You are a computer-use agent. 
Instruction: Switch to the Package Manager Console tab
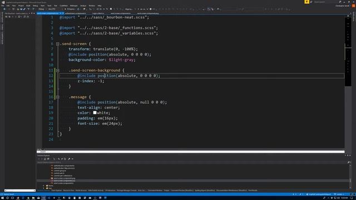click(127, 191)
